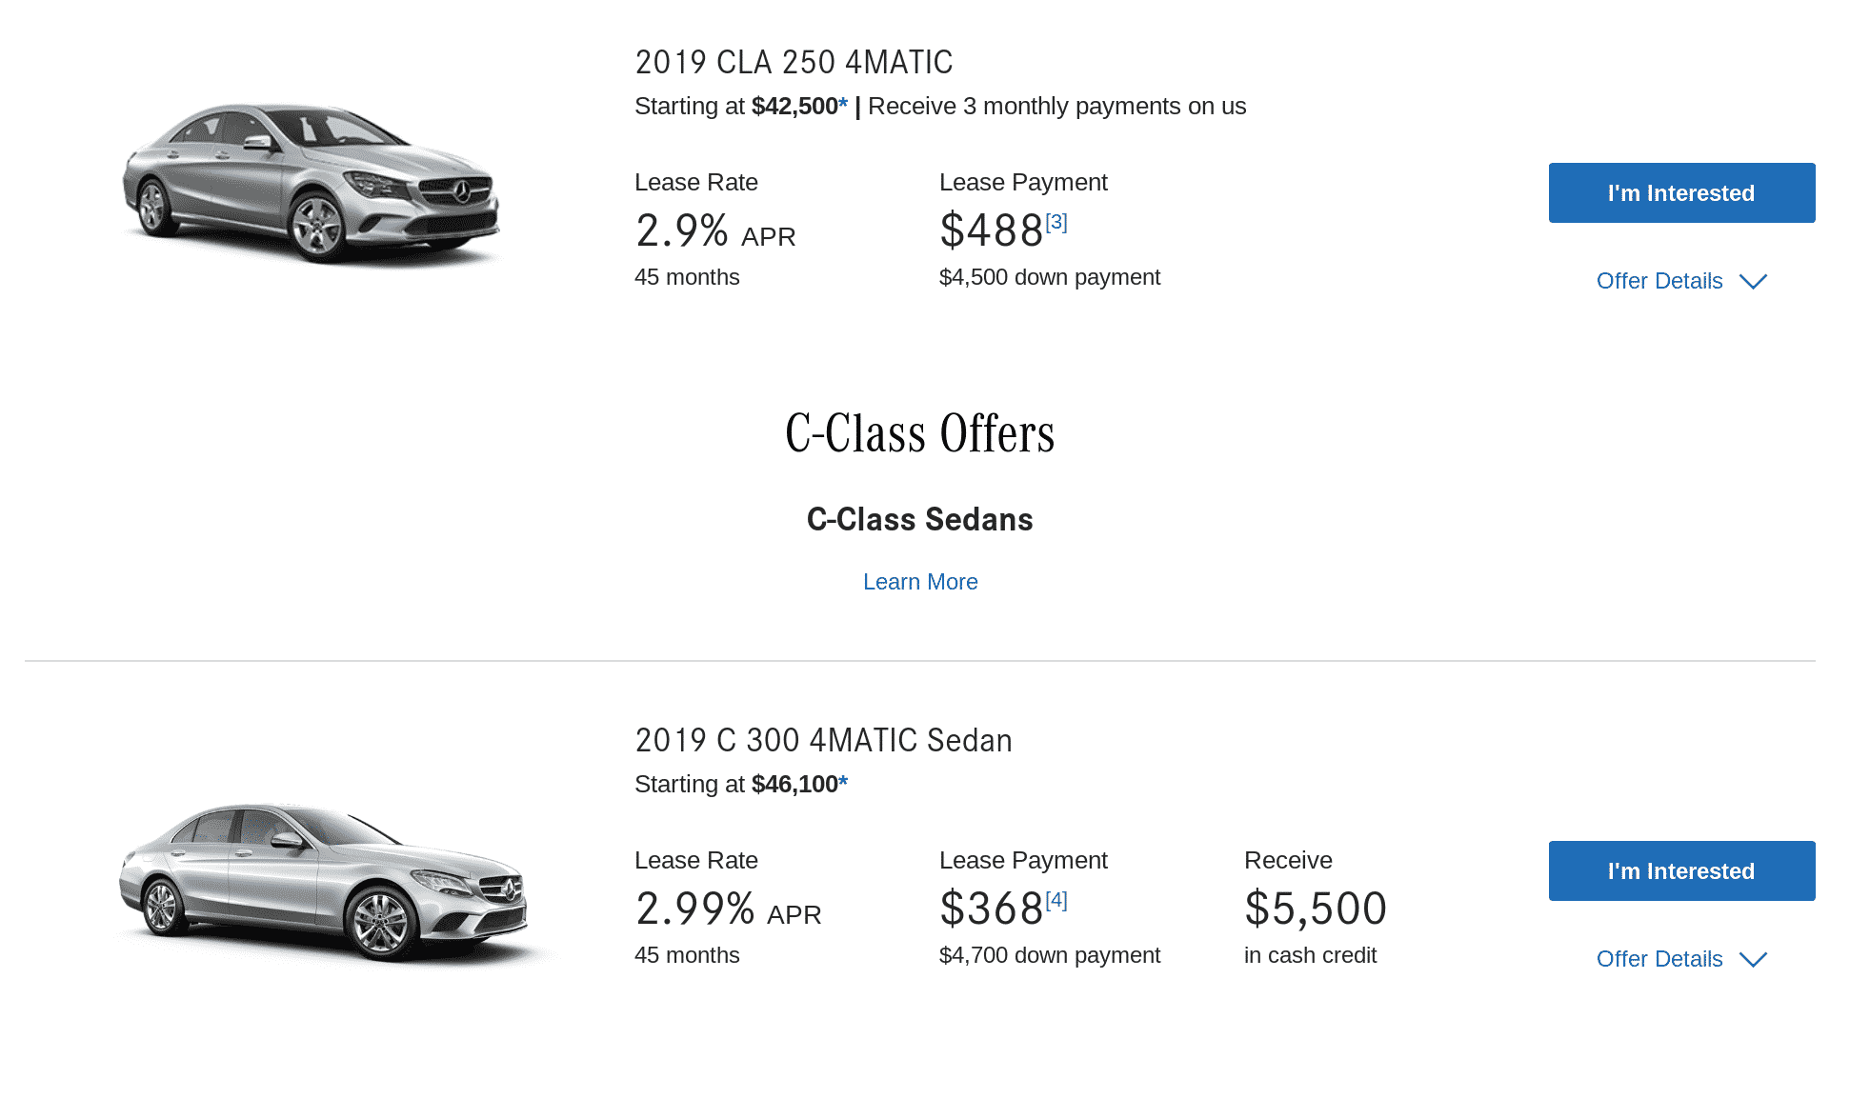The width and height of the screenshot is (1850, 1099).
Task: Select the 2019 CLA 250 4MATIC title
Action: pos(794,63)
